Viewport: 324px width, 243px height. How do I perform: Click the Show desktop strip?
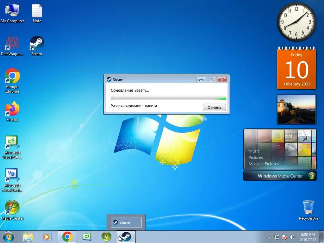tap(322, 237)
